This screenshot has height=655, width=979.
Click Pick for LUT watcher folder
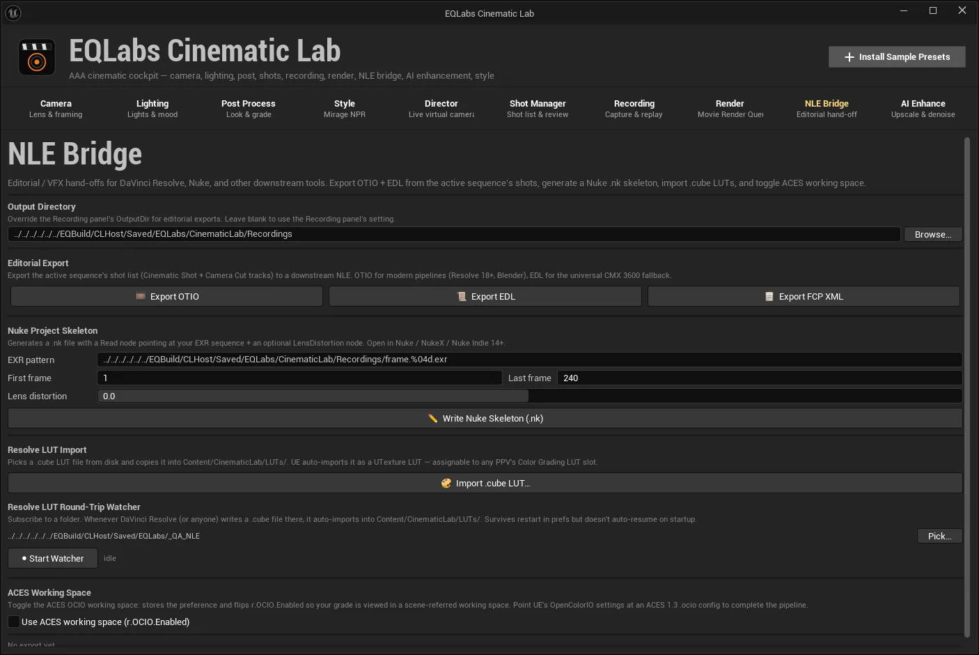tap(940, 536)
